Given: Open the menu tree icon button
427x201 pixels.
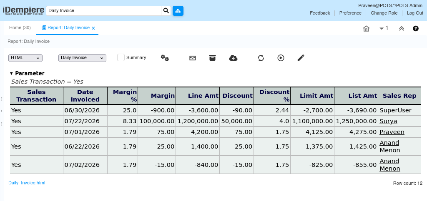Looking at the screenshot, I should click(x=178, y=11).
